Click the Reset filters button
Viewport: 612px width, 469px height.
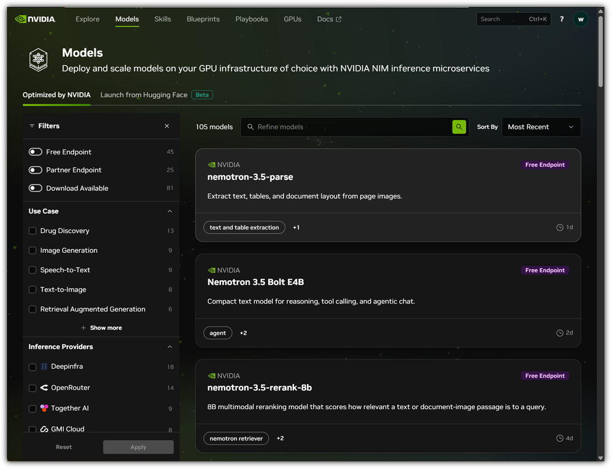[x=64, y=447]
